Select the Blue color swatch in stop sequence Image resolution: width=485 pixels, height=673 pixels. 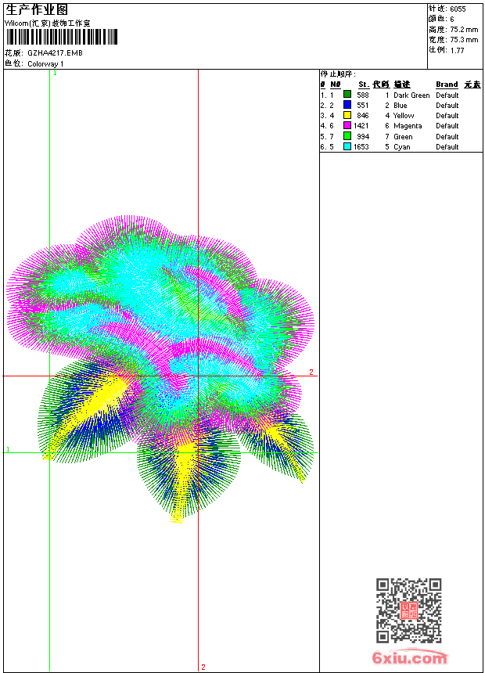tap(347, 105)
